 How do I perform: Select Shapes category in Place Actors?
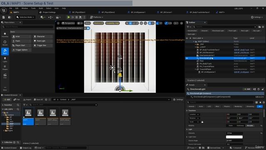coord(5,67)
